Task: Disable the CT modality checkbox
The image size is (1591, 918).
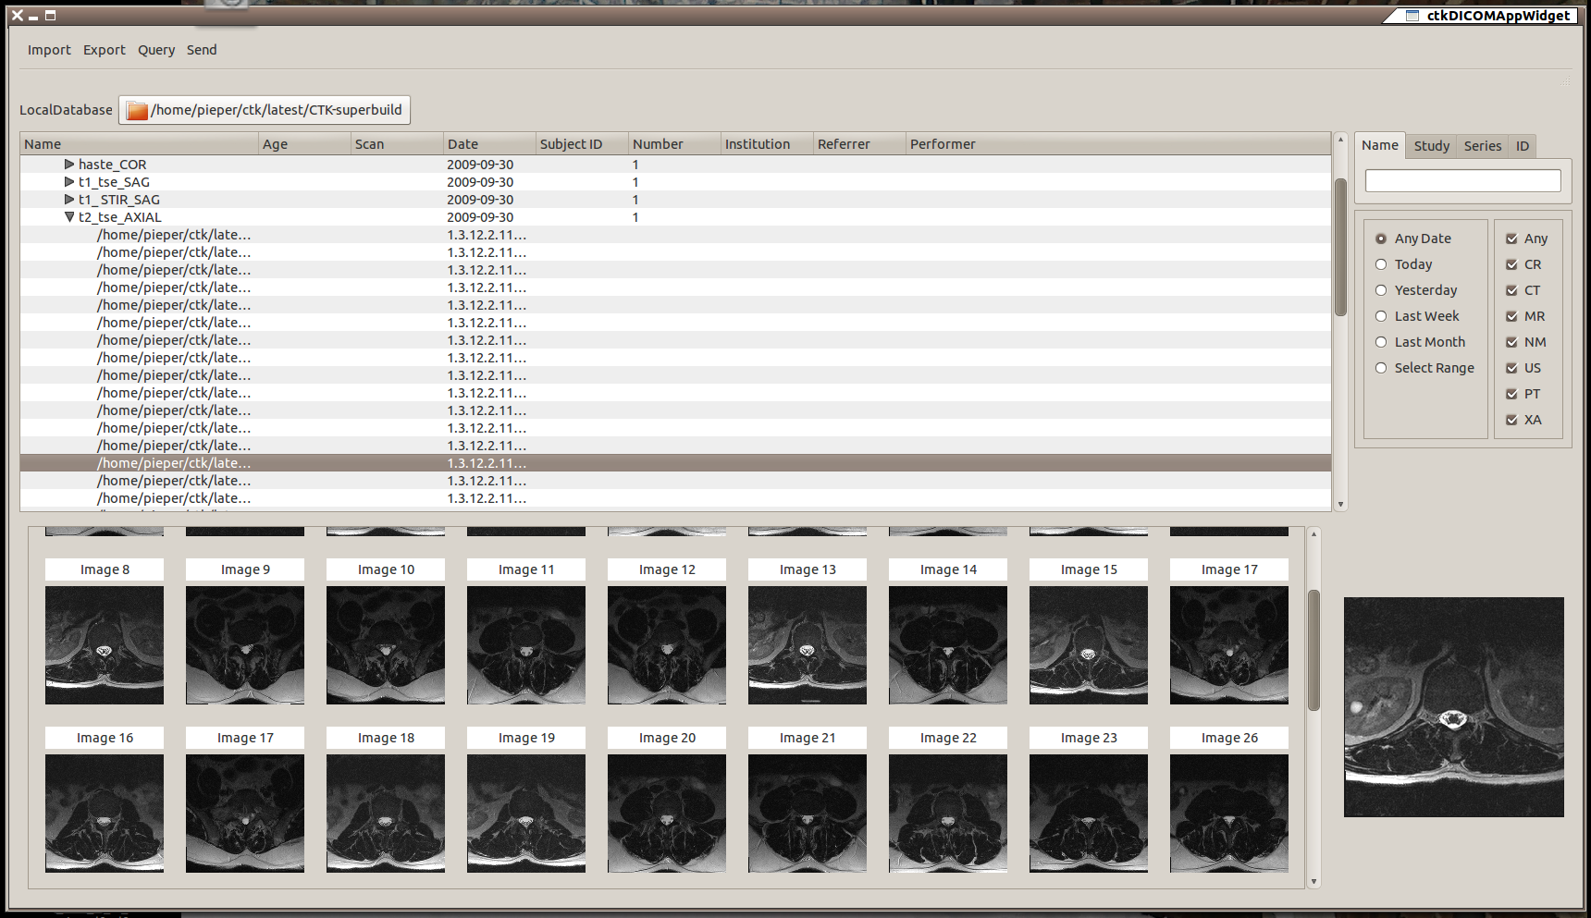Action: (1511, 290)
